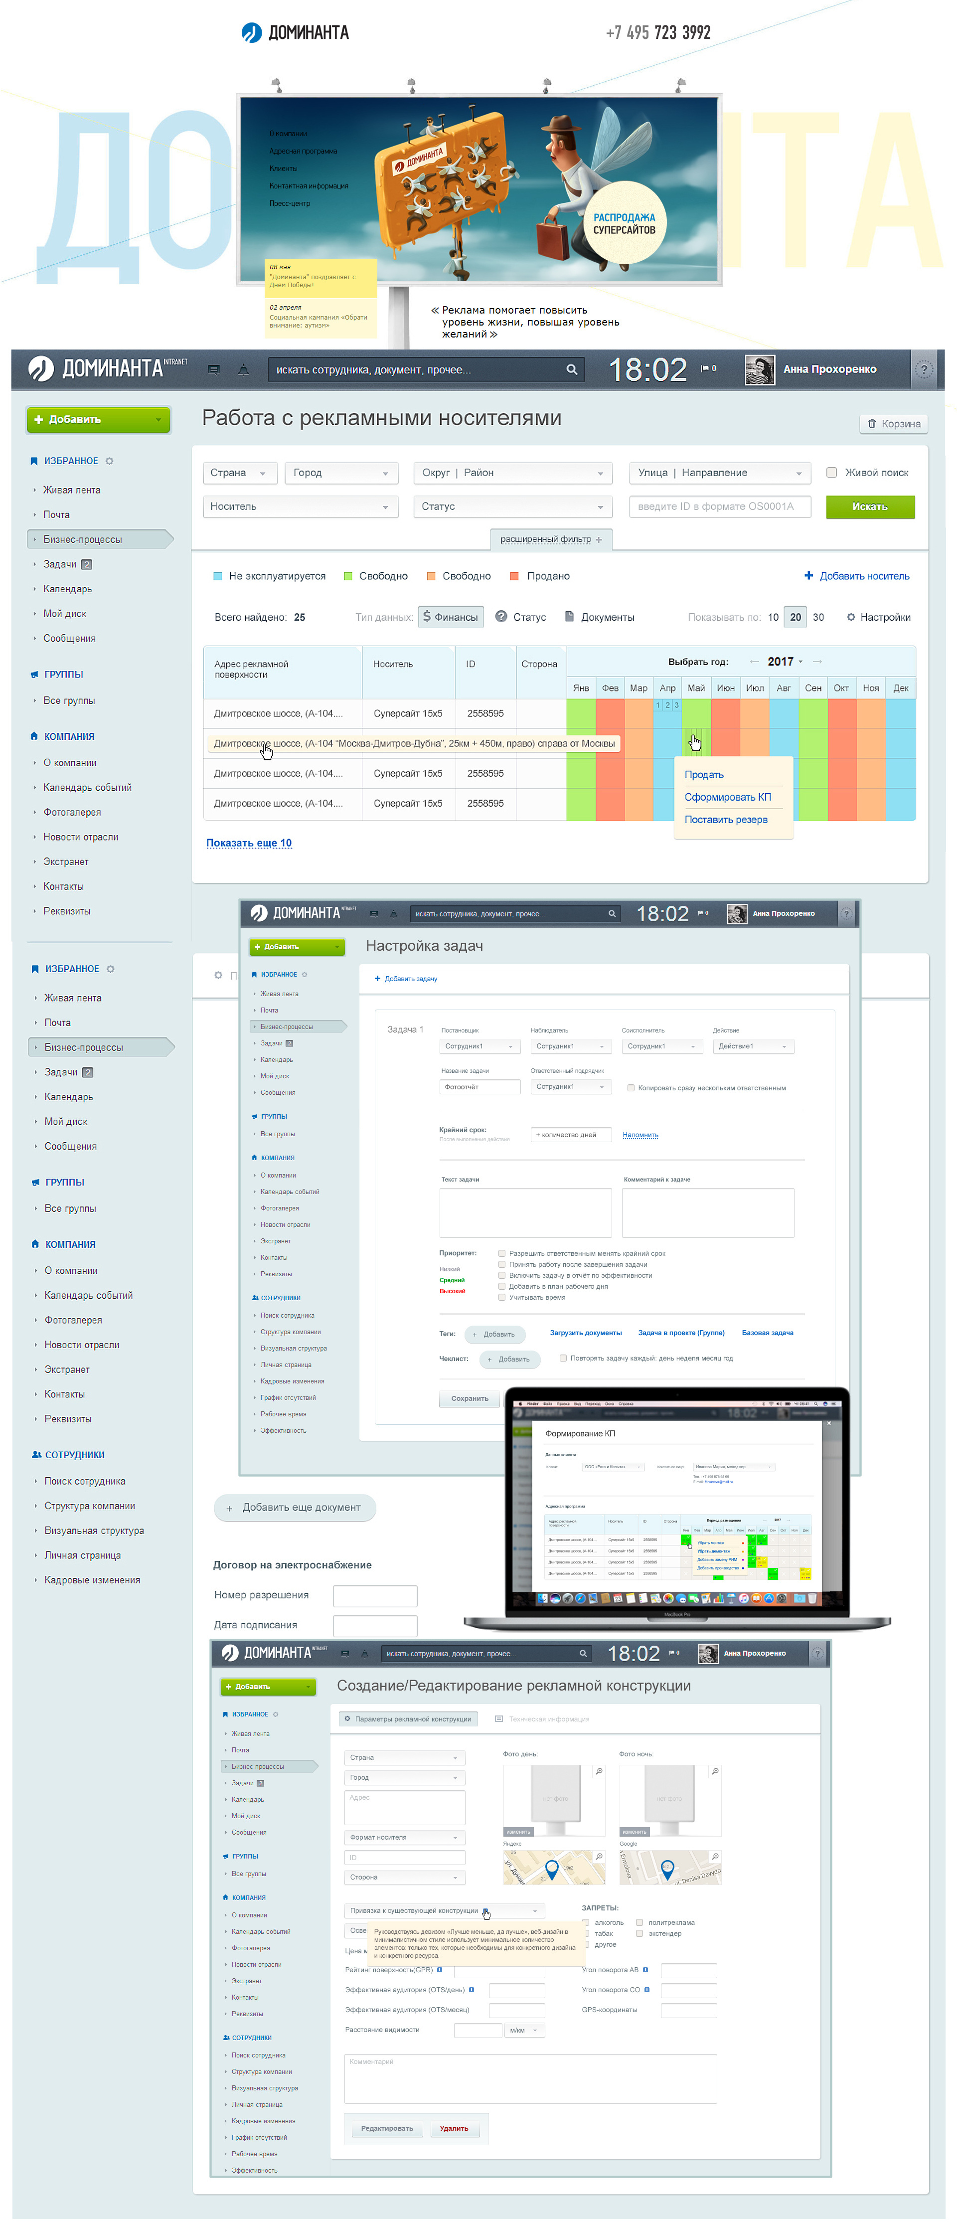957x2225 pixels.
Task: Open Формат носителя dropdown
Action: 404,1837
